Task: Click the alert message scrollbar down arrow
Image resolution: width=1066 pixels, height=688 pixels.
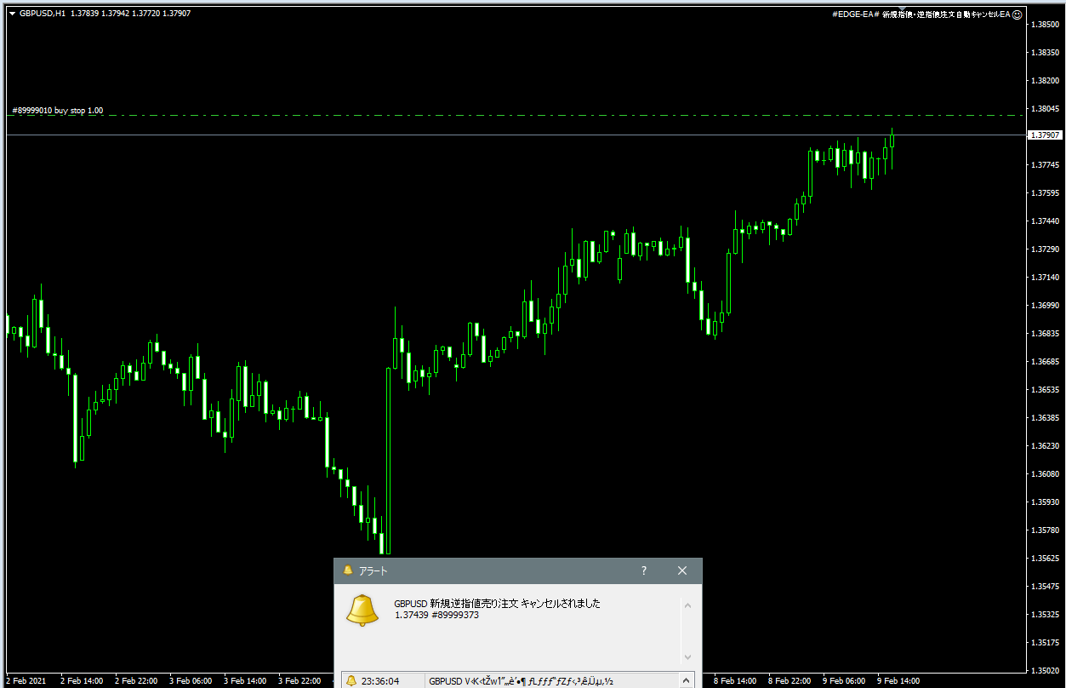Action: 688,656
